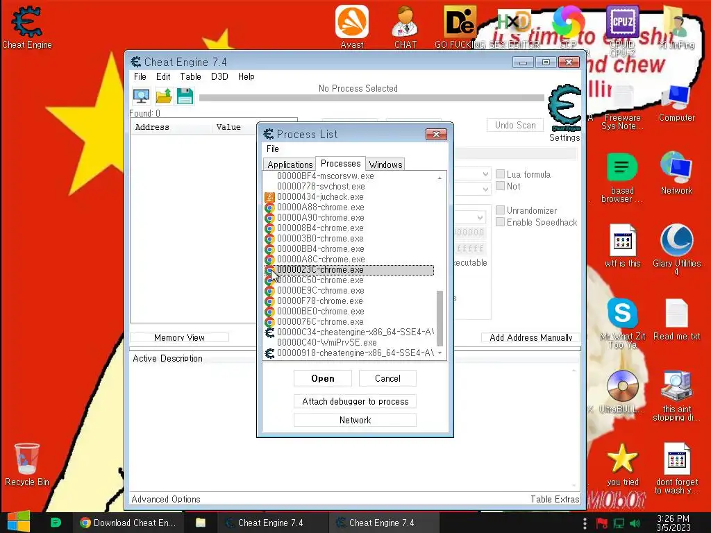Expand the dropdown left of Not checkbox
The width and height of the screenshot is (711, 533).
pos(485,189)
